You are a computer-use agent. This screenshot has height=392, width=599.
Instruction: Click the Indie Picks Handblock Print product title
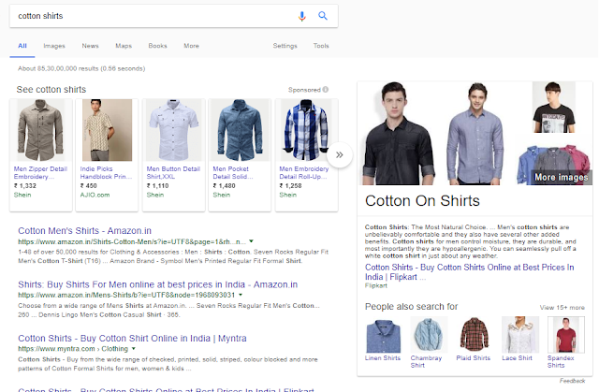click(x=106, y=172)
